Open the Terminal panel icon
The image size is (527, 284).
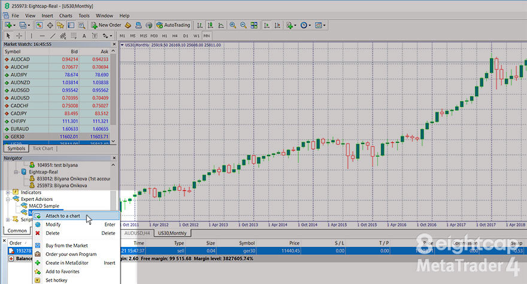(x=71, y=25)
